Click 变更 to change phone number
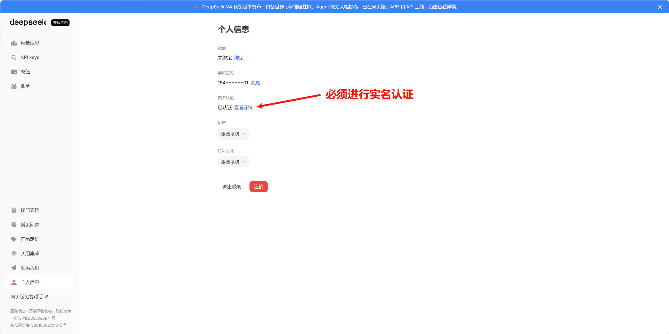 tap(255, 83)
